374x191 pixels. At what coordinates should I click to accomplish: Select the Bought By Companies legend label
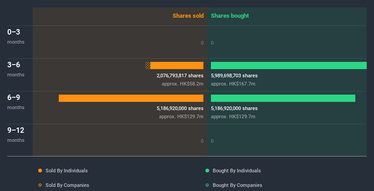pyautogui.click(x=237, y=185)
